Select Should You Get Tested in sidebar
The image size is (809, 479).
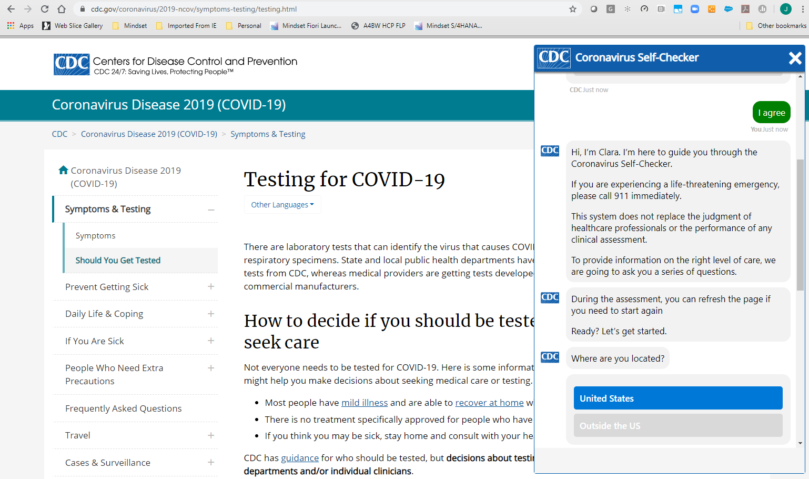click(118, 260)
